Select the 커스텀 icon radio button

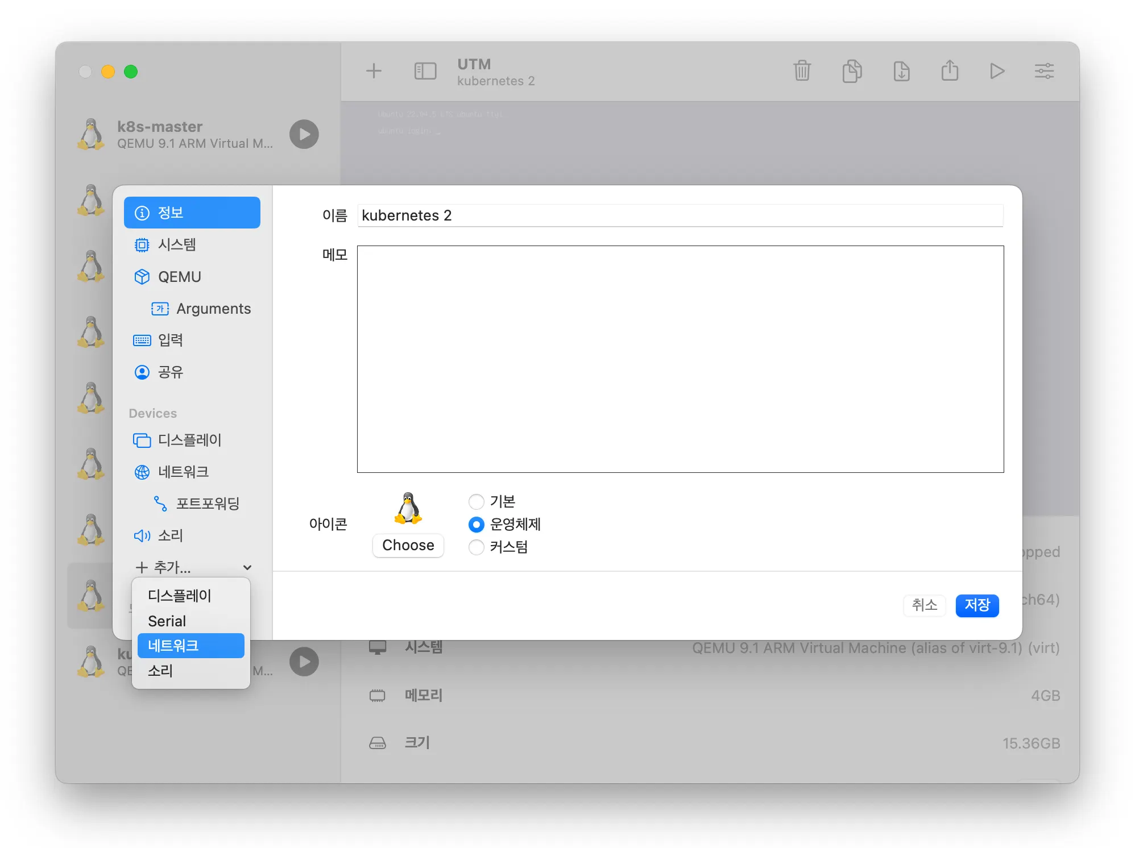(x=476, y=547)
